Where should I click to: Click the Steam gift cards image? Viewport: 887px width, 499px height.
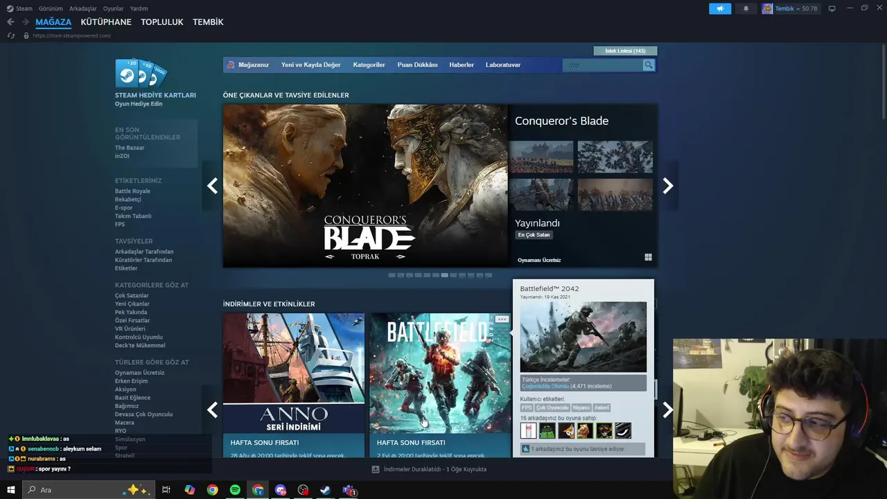tap(141, 73)
